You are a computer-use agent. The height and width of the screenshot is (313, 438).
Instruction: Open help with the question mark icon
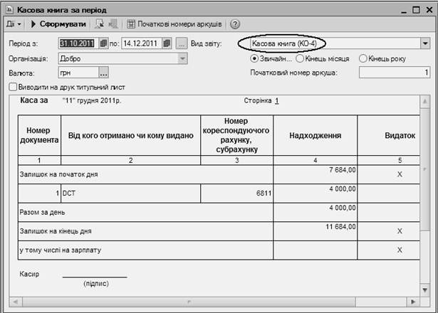pyautogui.click(x=235, y=24)
